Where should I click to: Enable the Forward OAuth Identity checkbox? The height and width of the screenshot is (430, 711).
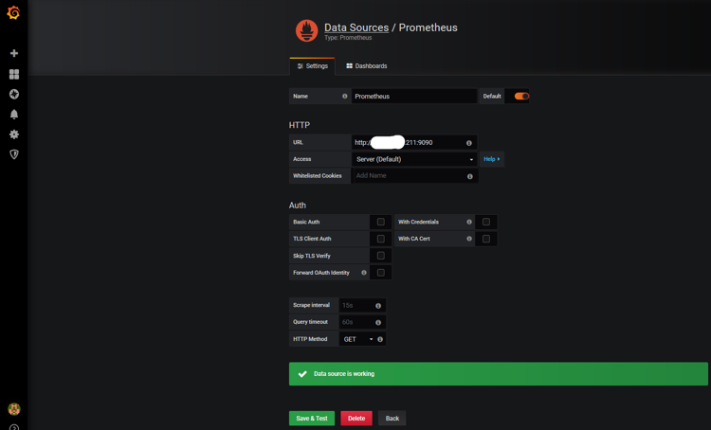[x=381, y=273]
